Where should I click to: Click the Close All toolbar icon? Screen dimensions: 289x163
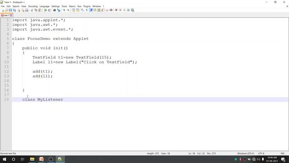tap(23, 10)
